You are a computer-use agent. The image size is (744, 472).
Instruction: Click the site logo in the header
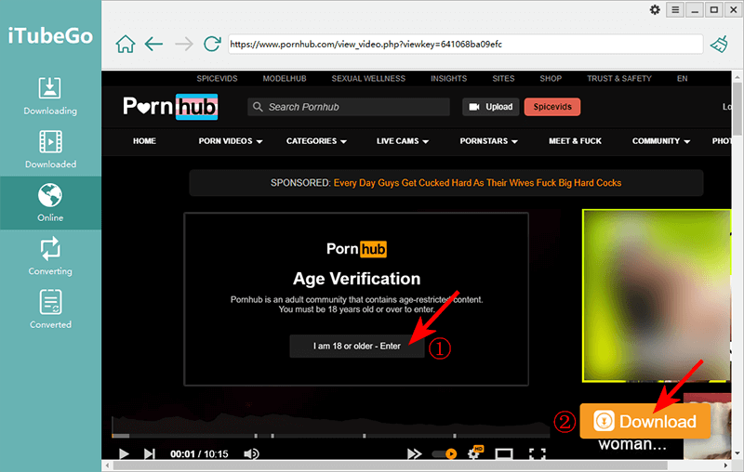point(170,107)
